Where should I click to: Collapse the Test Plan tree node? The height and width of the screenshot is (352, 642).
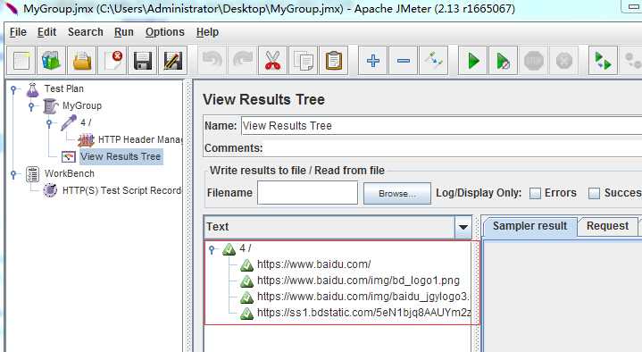click(x=14, y=89)
